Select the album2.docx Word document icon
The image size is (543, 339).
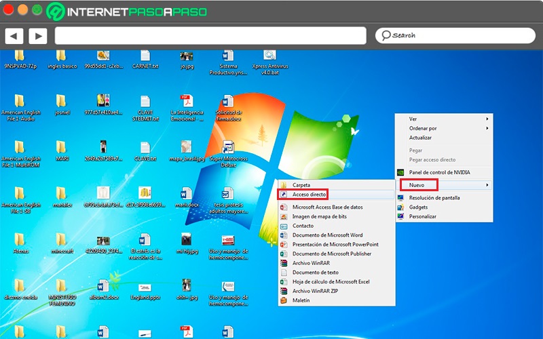[x=103, y=286]
